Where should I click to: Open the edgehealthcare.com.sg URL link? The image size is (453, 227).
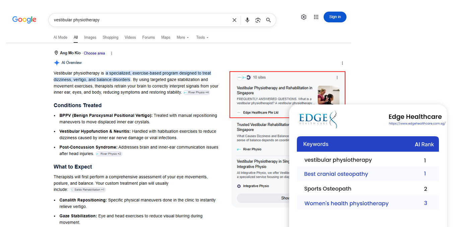coord(417,124)
